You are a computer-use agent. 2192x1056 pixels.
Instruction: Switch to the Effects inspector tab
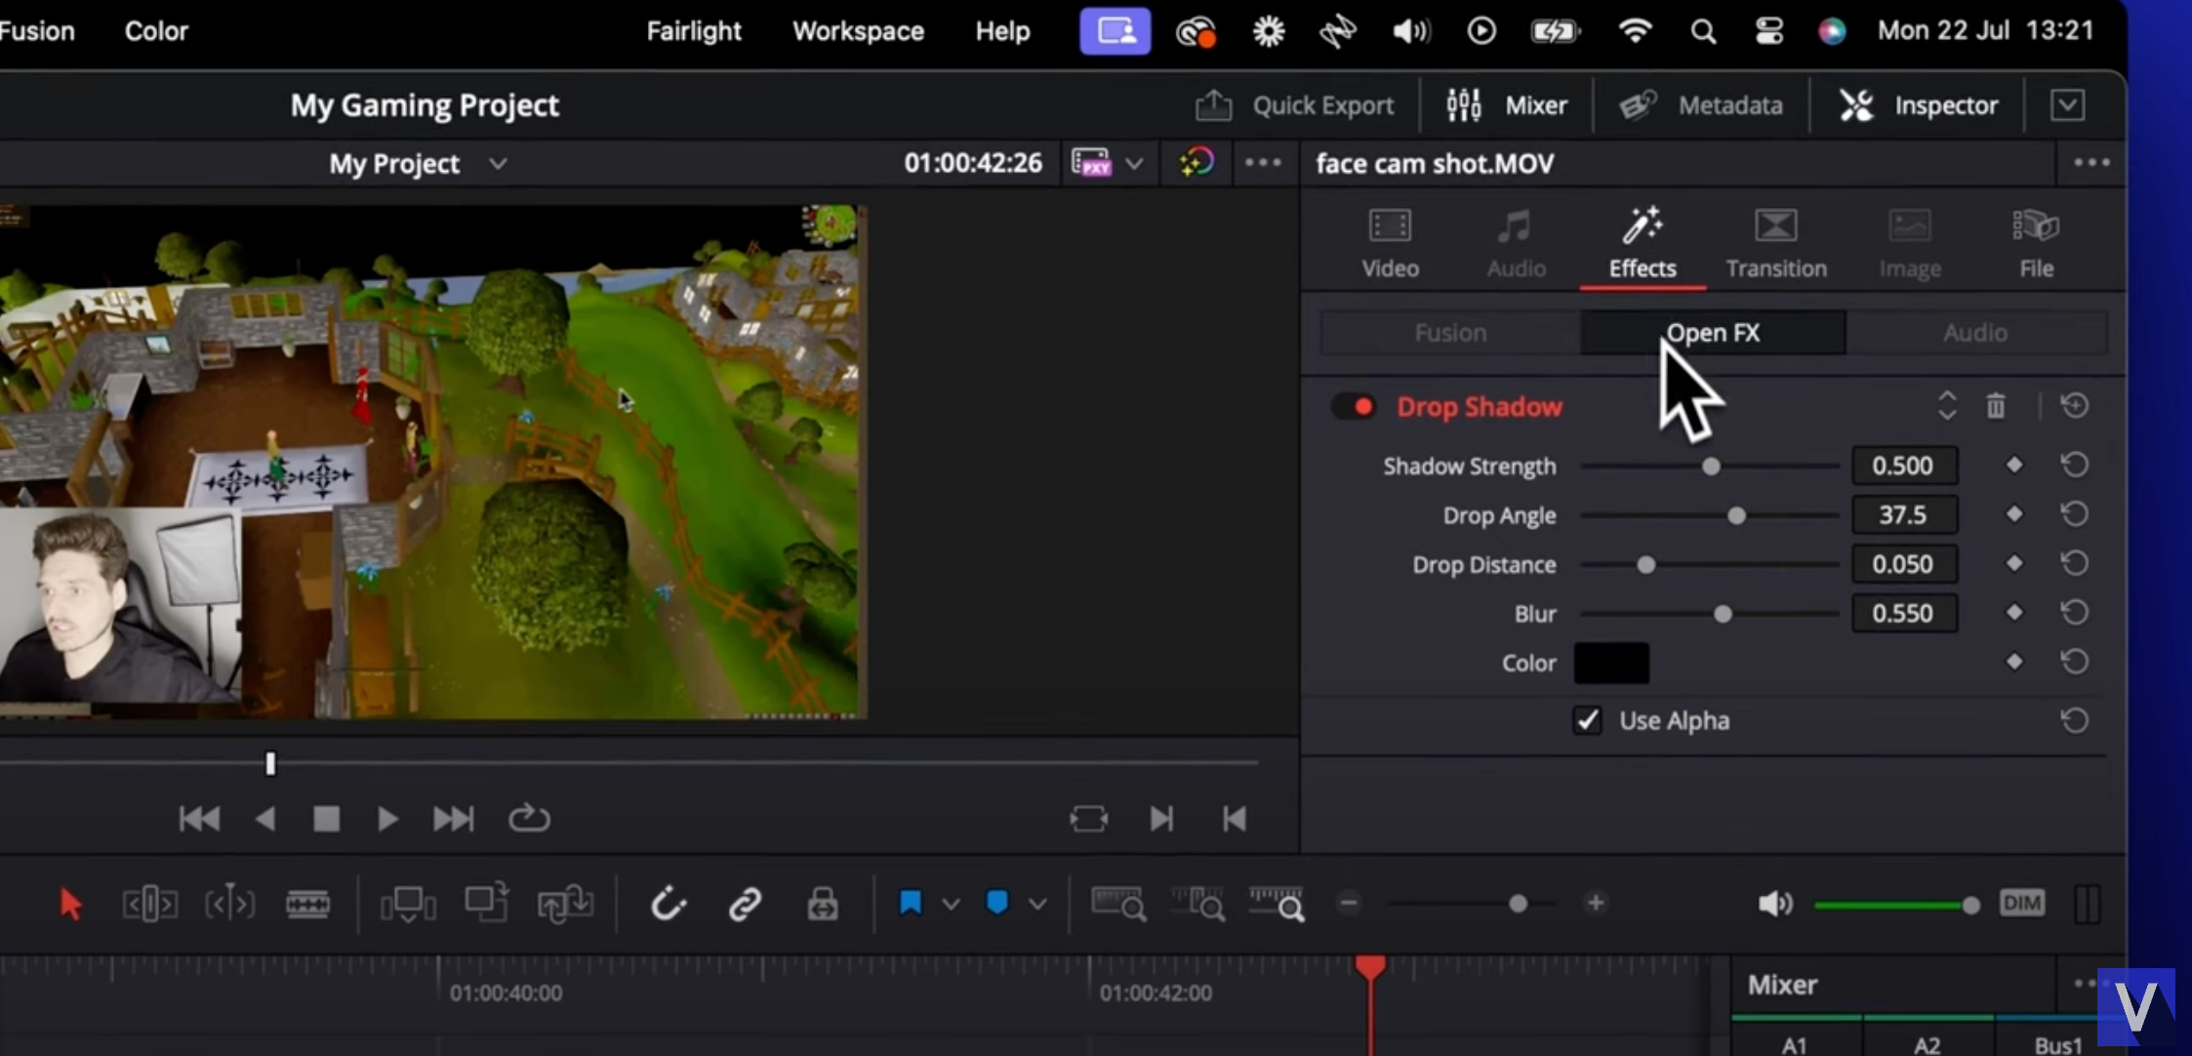[1643, 244]
